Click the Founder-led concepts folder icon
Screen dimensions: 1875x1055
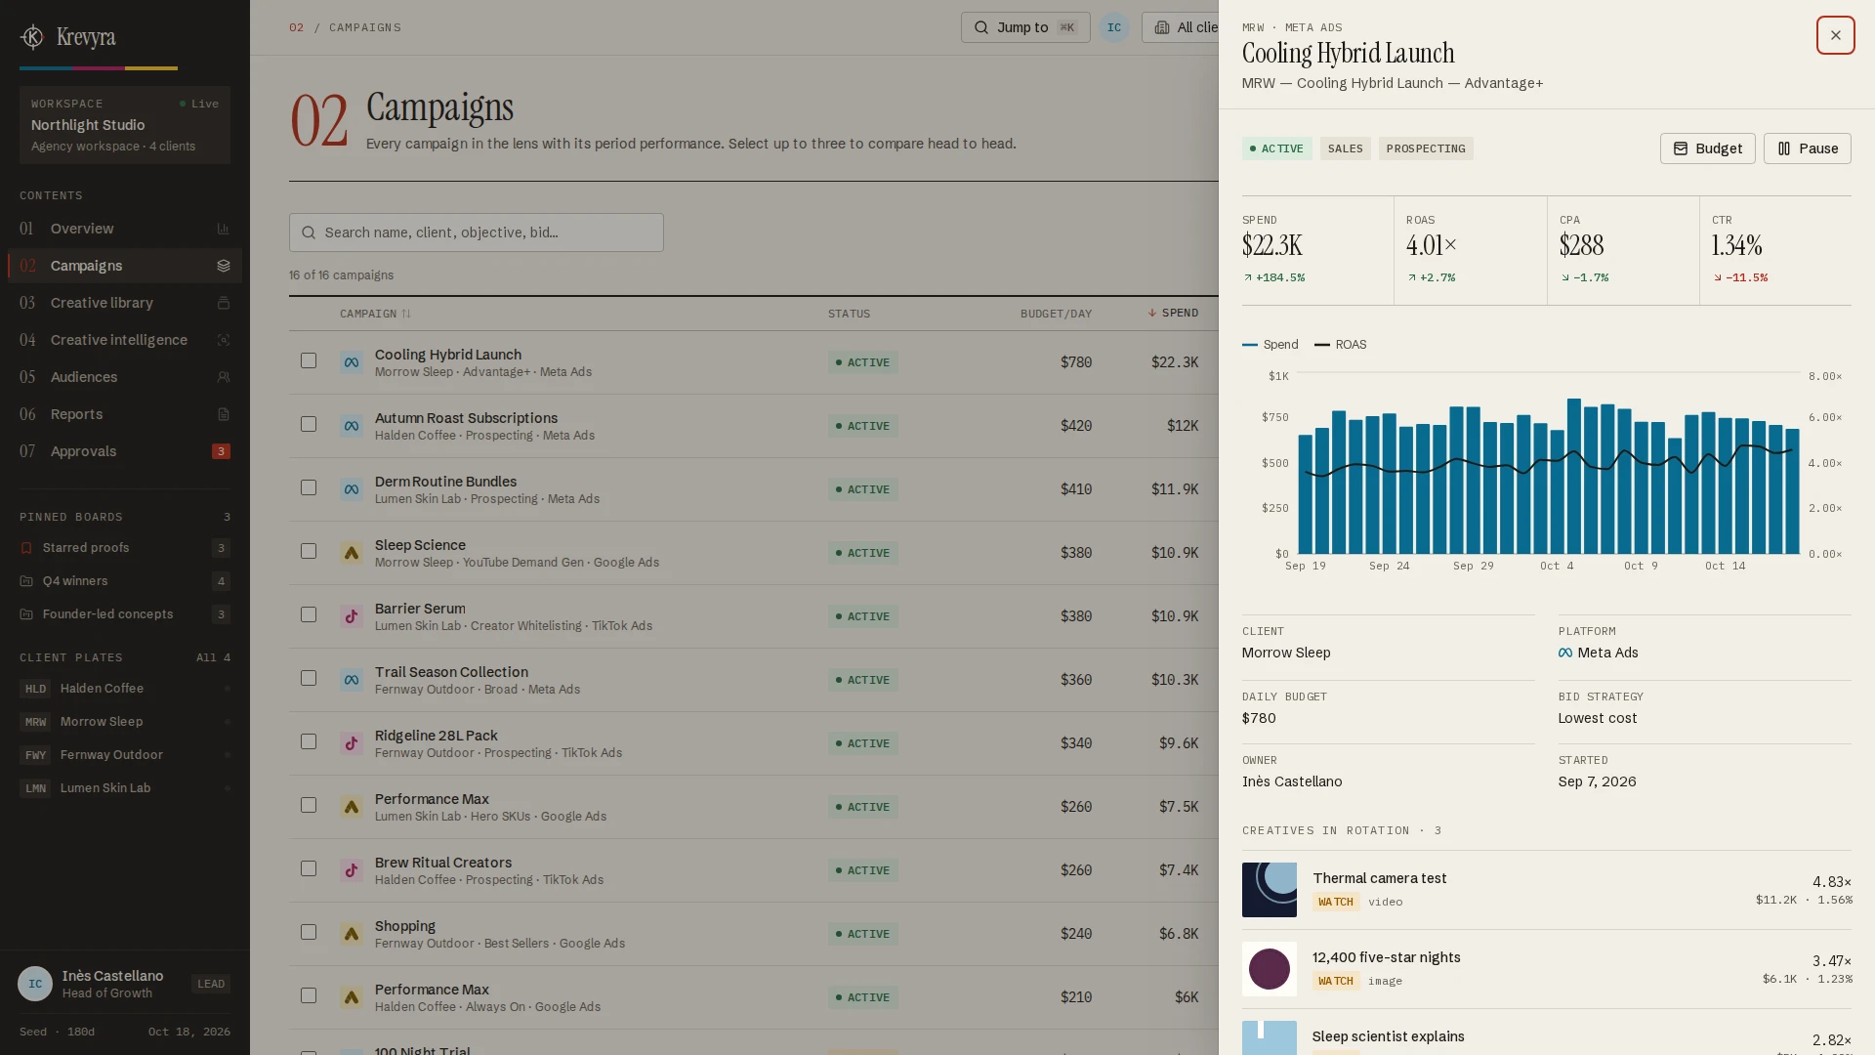tap(26, 614)
